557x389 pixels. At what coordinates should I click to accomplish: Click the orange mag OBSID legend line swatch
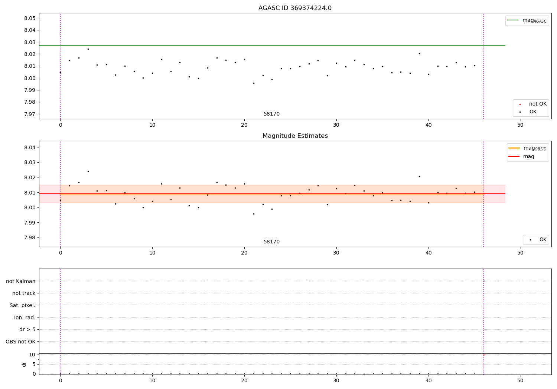coord(514,148)
